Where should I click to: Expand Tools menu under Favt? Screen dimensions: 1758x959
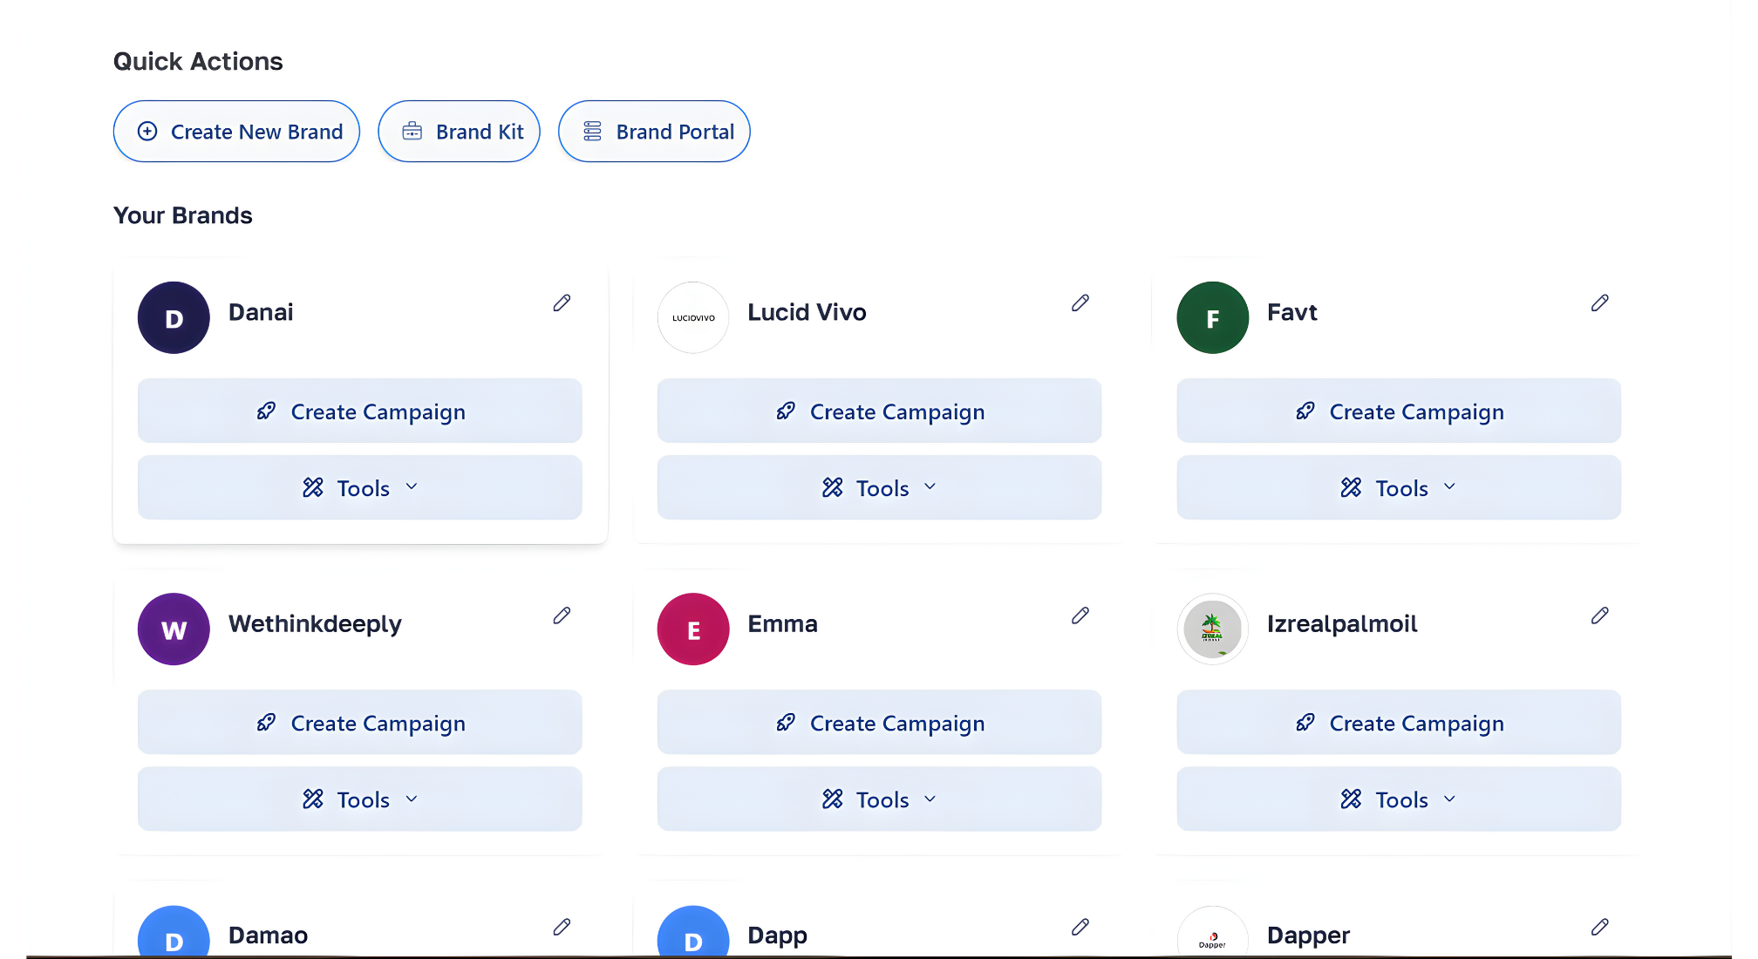1398,487
